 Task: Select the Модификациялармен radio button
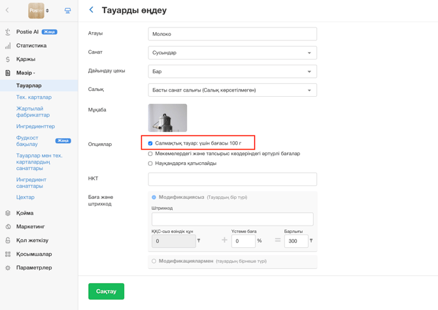[154, 261]
